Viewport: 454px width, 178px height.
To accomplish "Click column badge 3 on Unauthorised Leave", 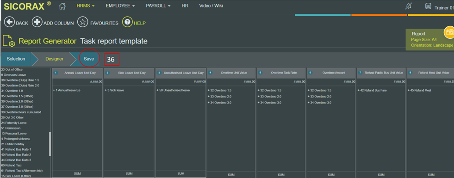I will pos(159,73).
